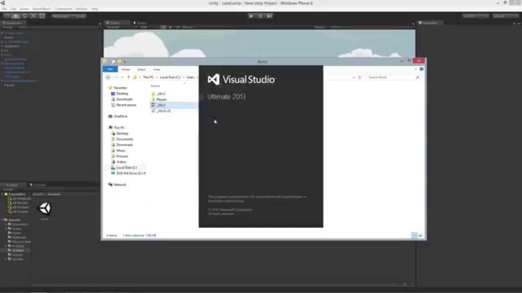
Task: Click the Step frame button in Unity
Action: pos(269,16)
